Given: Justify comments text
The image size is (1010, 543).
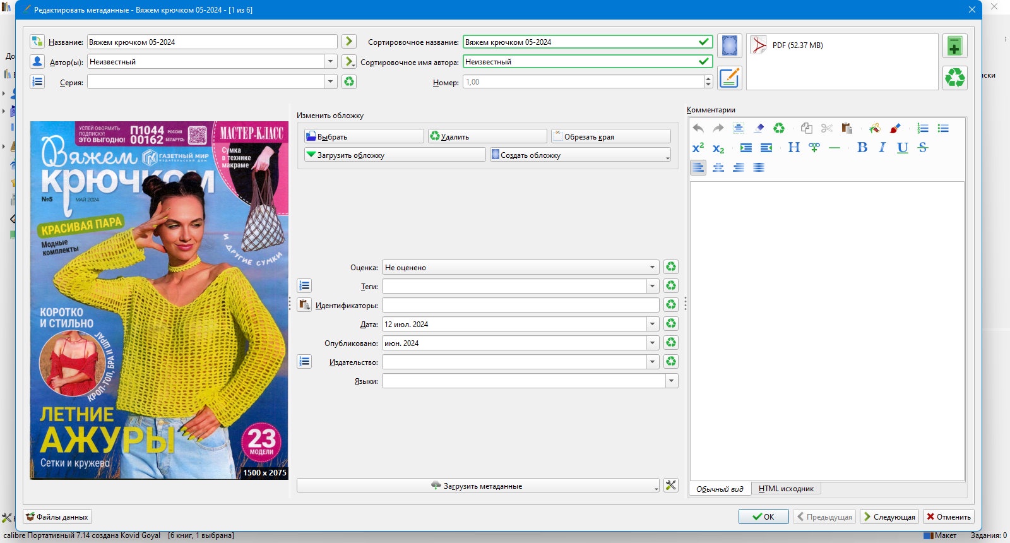Looking at the screenshot, I should (759, 167).
